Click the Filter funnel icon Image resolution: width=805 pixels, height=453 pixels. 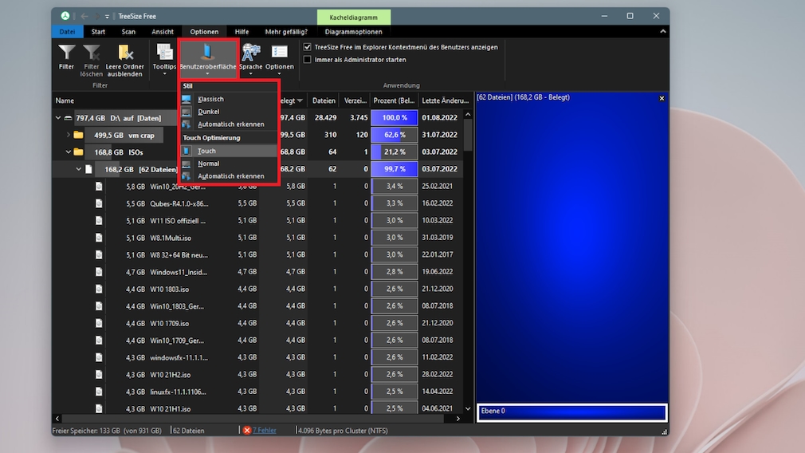(66, 54)
